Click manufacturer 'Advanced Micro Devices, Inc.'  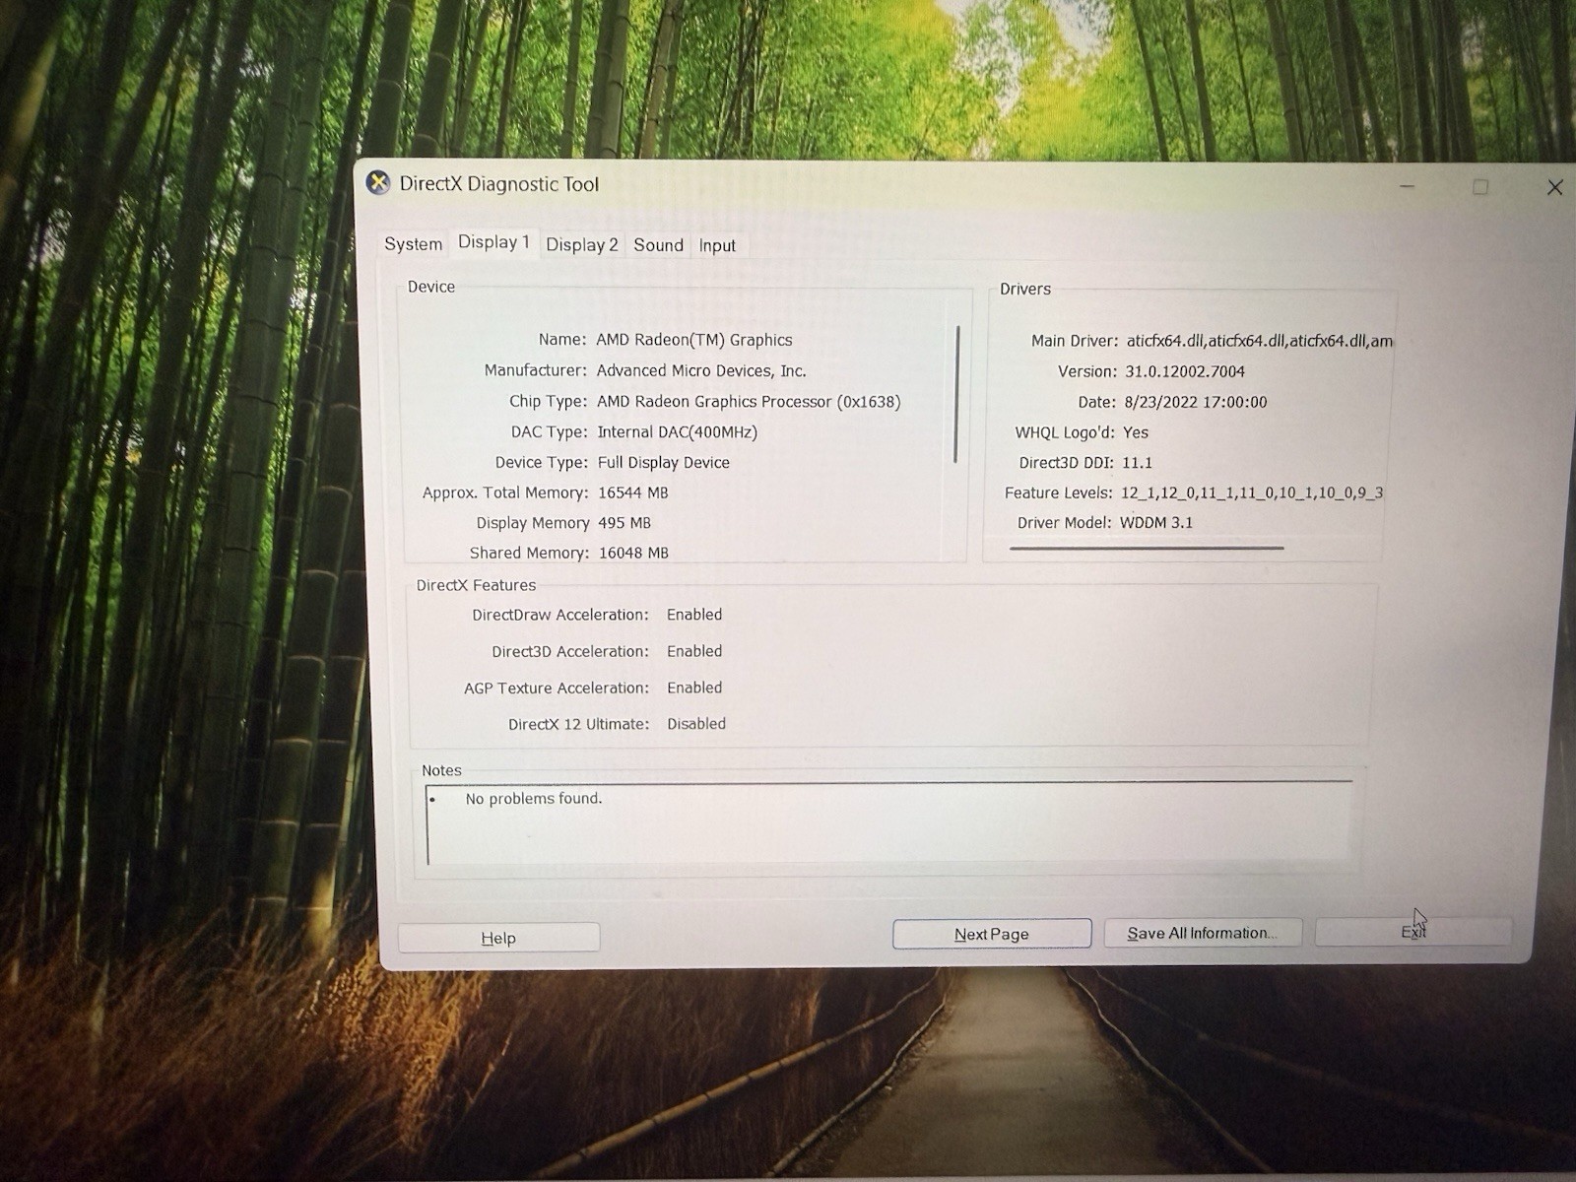tap(701, 370)
